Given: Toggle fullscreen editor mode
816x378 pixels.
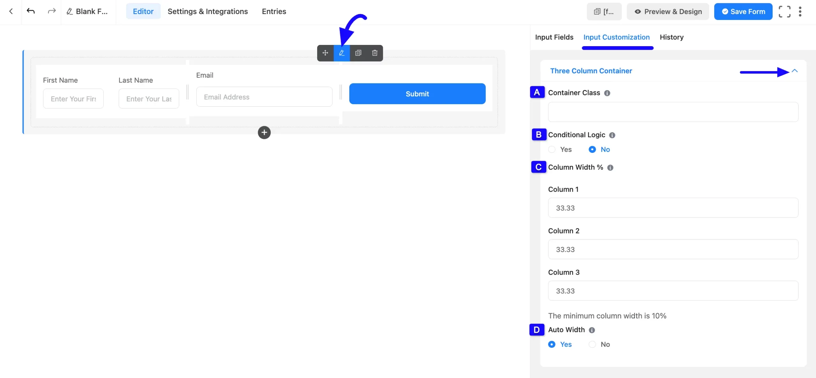Looking at the screenshot, I should [784, 12].
